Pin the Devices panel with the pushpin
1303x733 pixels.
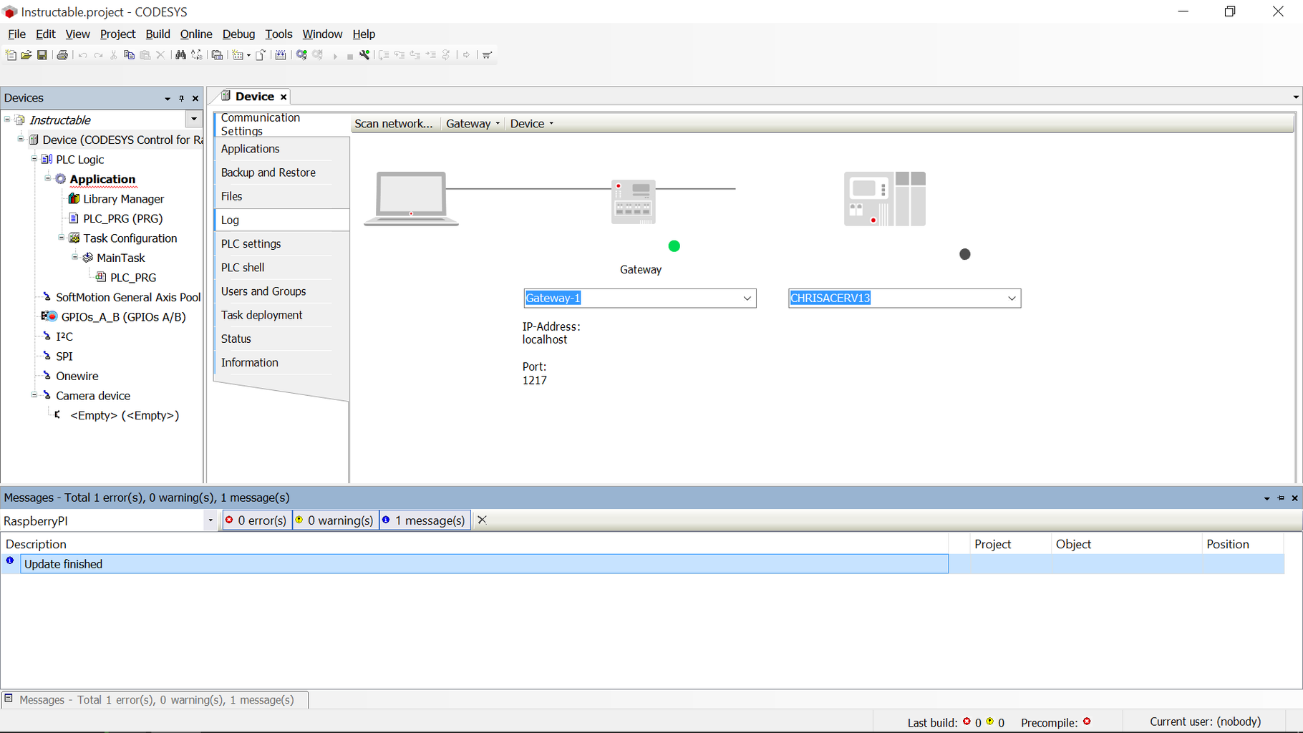[x=181, y=98]
